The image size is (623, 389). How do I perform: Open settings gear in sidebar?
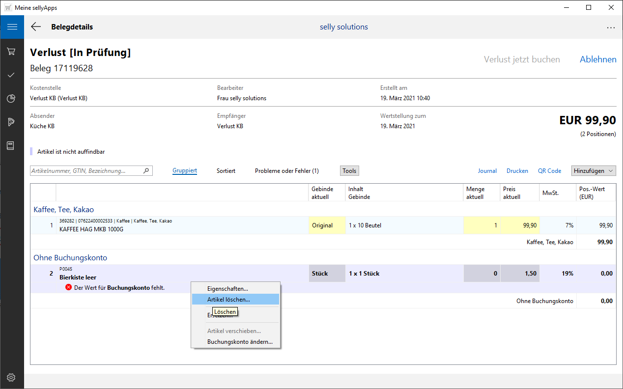coord(11,377)
